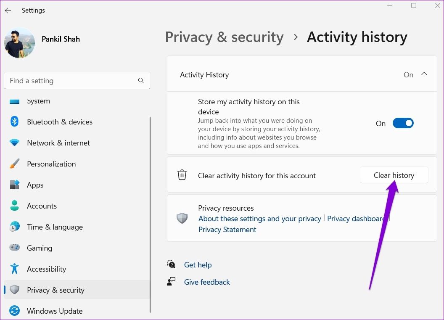444x320 pixels.
Task: Open About these settings and your privacy
Action: point(259,219)
